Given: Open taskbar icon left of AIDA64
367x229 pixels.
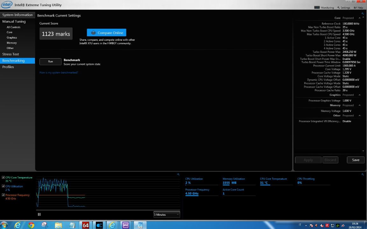Looking at the screenshot, I should [x=72, y=225].
